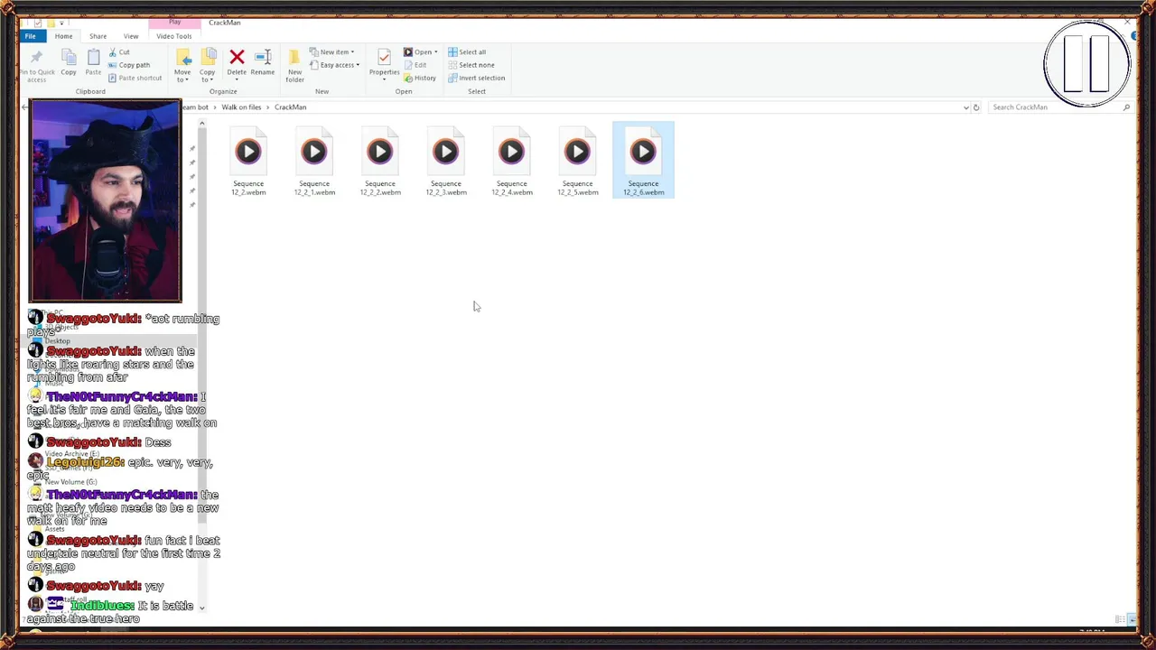Select the Sequence 12_2.webm file
This screenshot has height=650, width=1156.
click(x=248, y=162)
